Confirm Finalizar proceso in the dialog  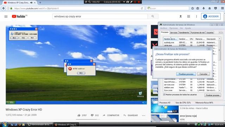click(186, 74)
